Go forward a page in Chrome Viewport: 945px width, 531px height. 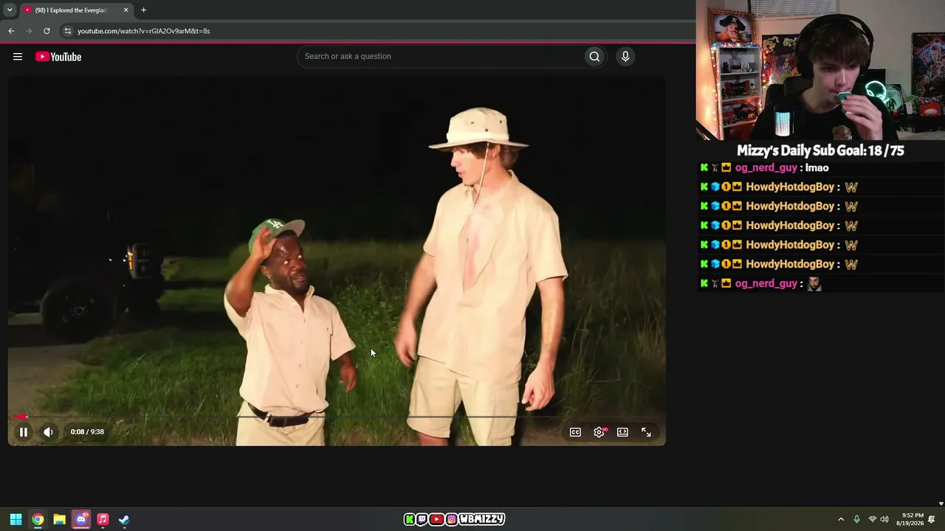pos(29,31)
